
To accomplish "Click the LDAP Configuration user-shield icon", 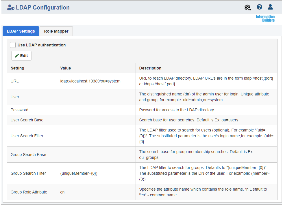I will (11, 7).
